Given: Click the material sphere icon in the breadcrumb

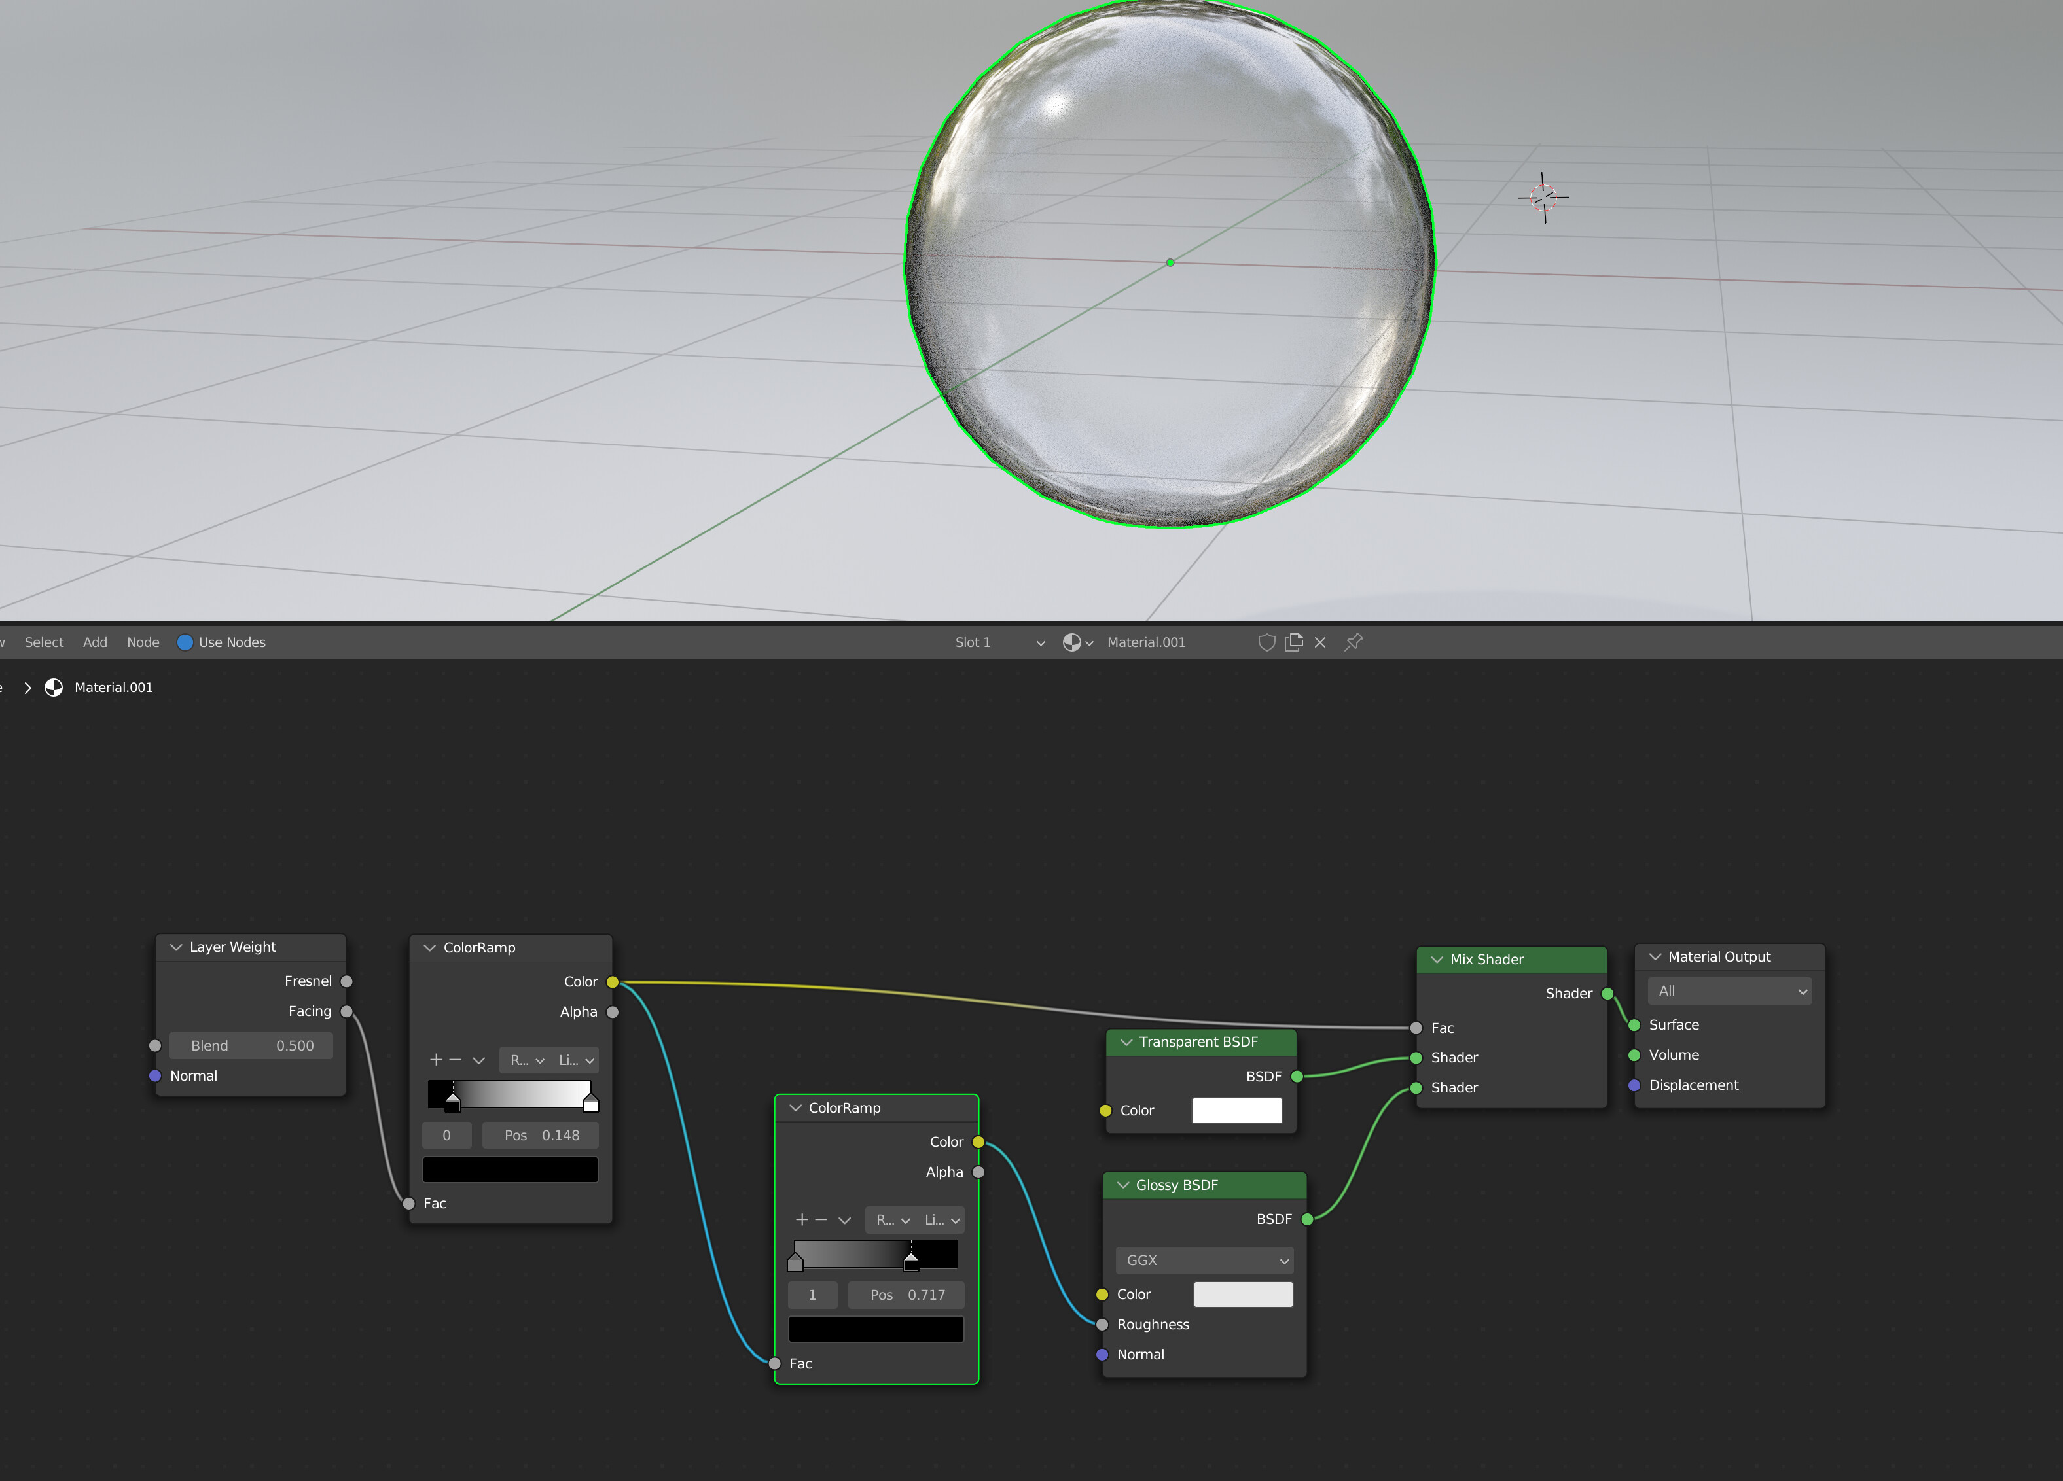Looking at the screenshot, I should (53, 688).
